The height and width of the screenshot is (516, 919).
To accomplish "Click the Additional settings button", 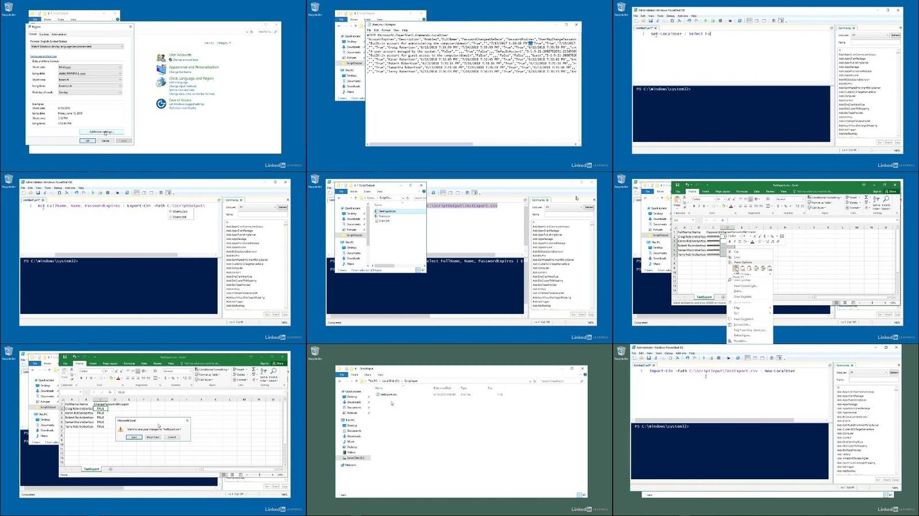I will [101, 132].
